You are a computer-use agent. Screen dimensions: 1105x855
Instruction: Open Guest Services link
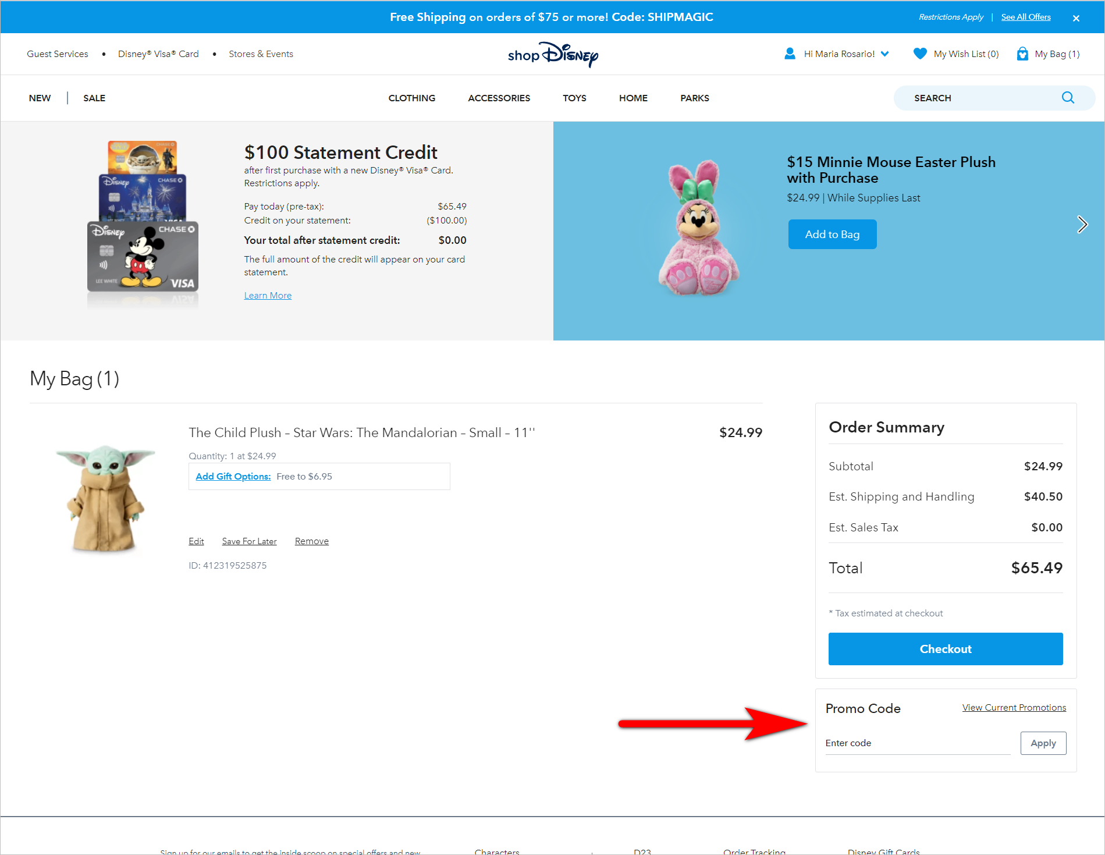click(58, 54)
